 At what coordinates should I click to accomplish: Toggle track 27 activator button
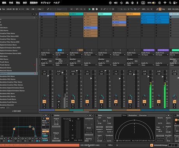87,102
